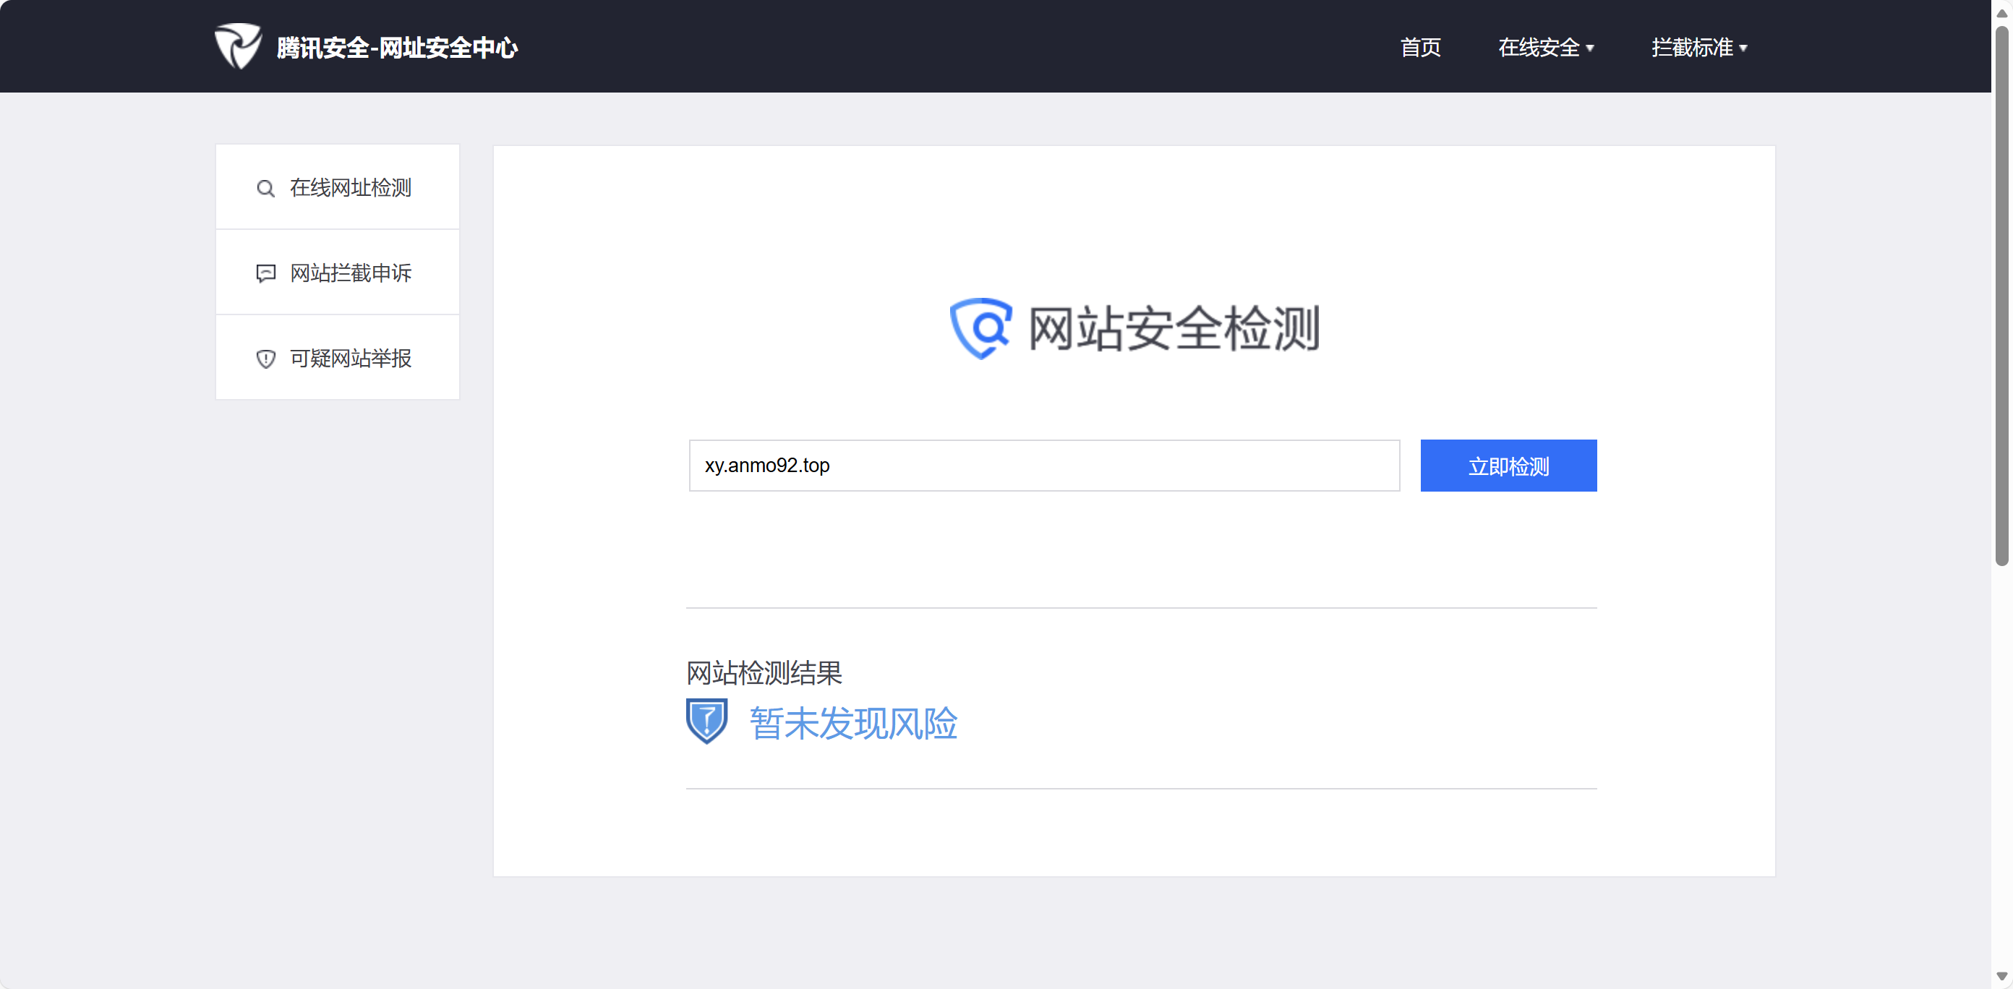Expand the 拦截标准 dropdown arrow

tap(1743, 48)
